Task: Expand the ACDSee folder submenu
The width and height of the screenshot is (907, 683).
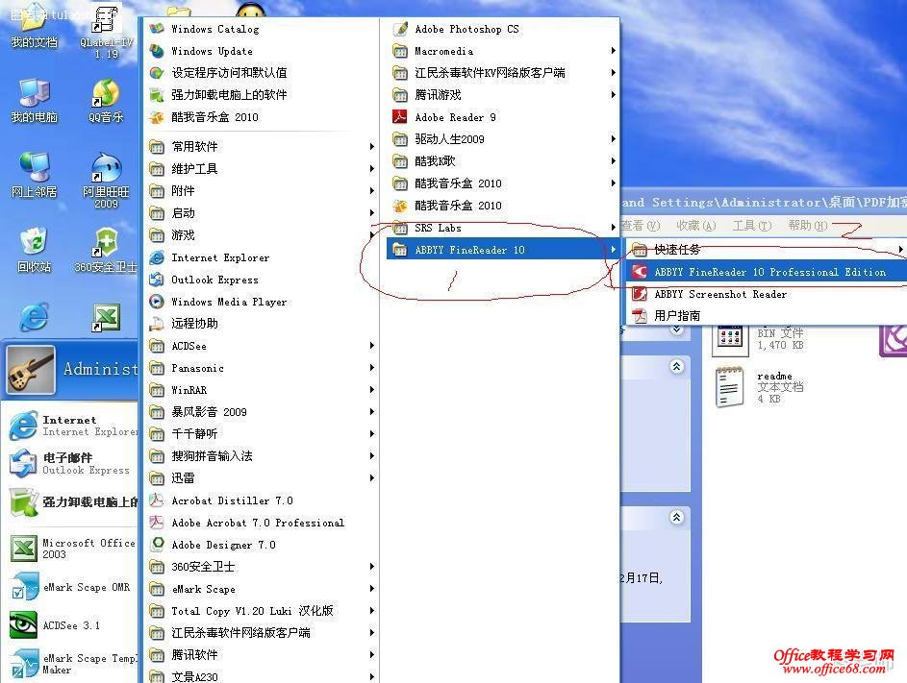Action: [x=261, y=346]
